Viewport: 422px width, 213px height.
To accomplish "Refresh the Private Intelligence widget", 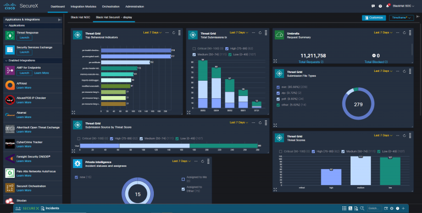I will (202, 161).
